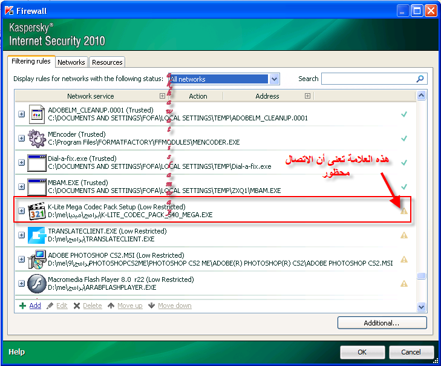Switch to the Networks tab

click(71, 62)
